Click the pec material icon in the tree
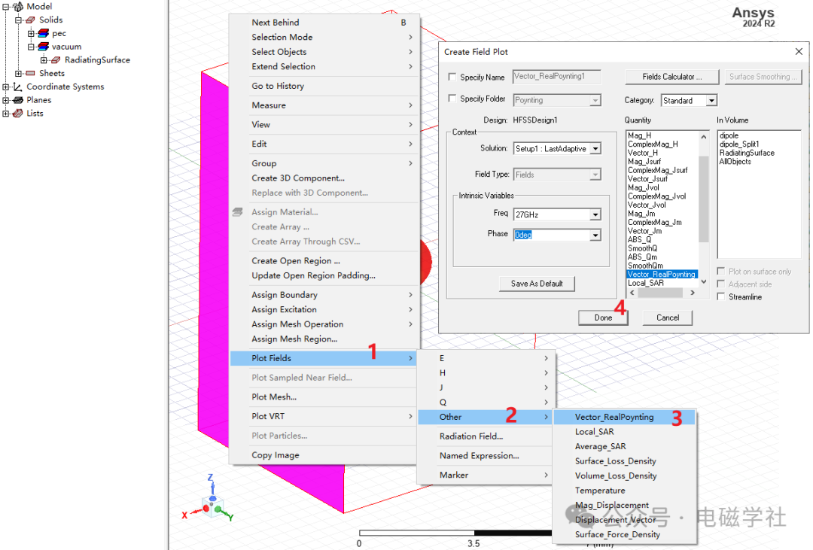 point(44,33)
